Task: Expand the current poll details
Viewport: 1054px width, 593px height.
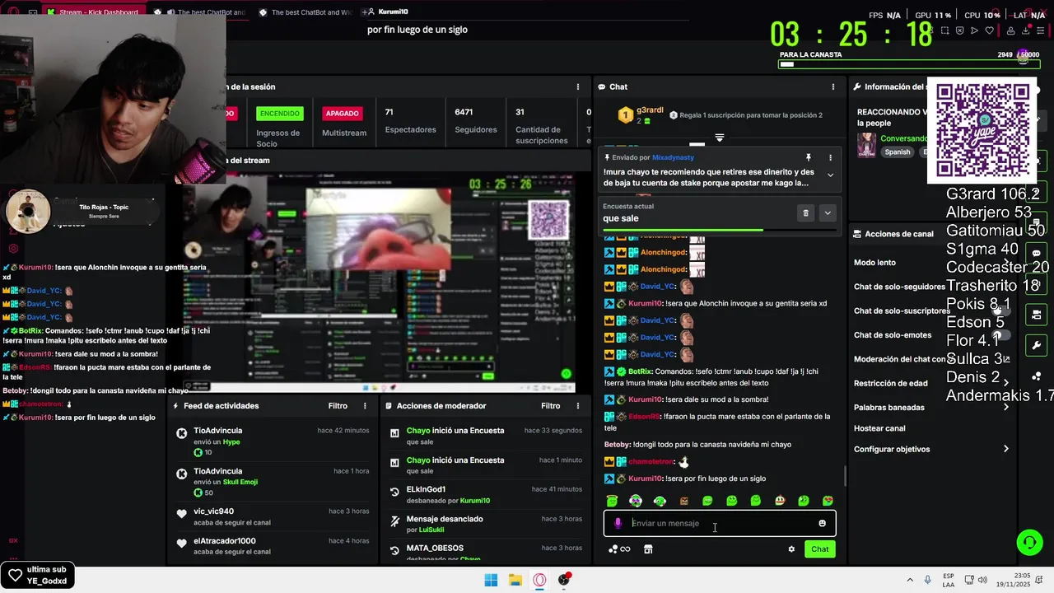Action: pyautogui.click(x=828, y=212)
